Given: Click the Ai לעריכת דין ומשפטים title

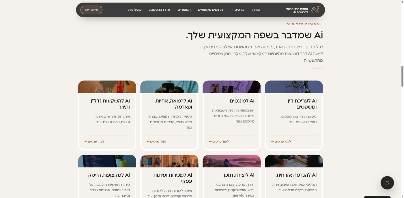Looking at the screenshot, I should [302, 104].
